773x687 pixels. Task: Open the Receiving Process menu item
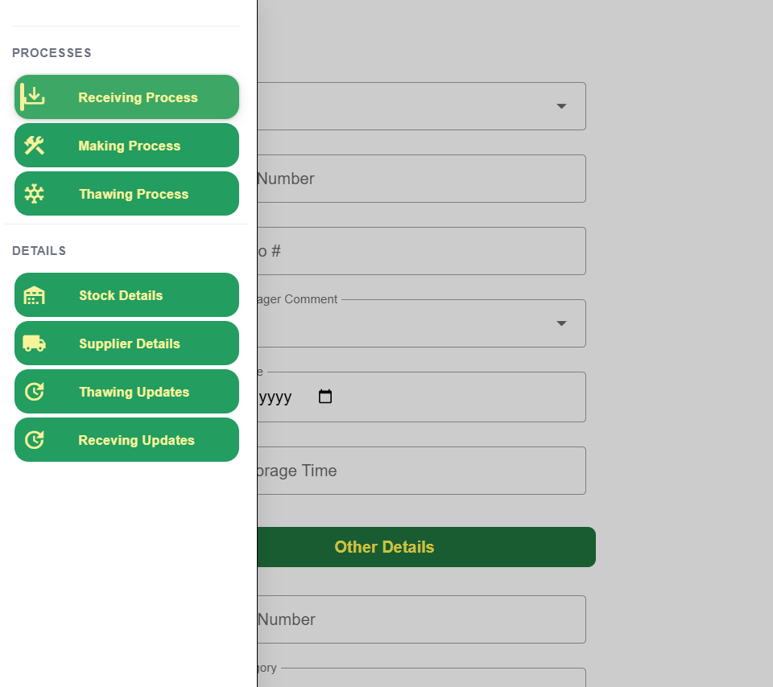(x=138, y=97)
